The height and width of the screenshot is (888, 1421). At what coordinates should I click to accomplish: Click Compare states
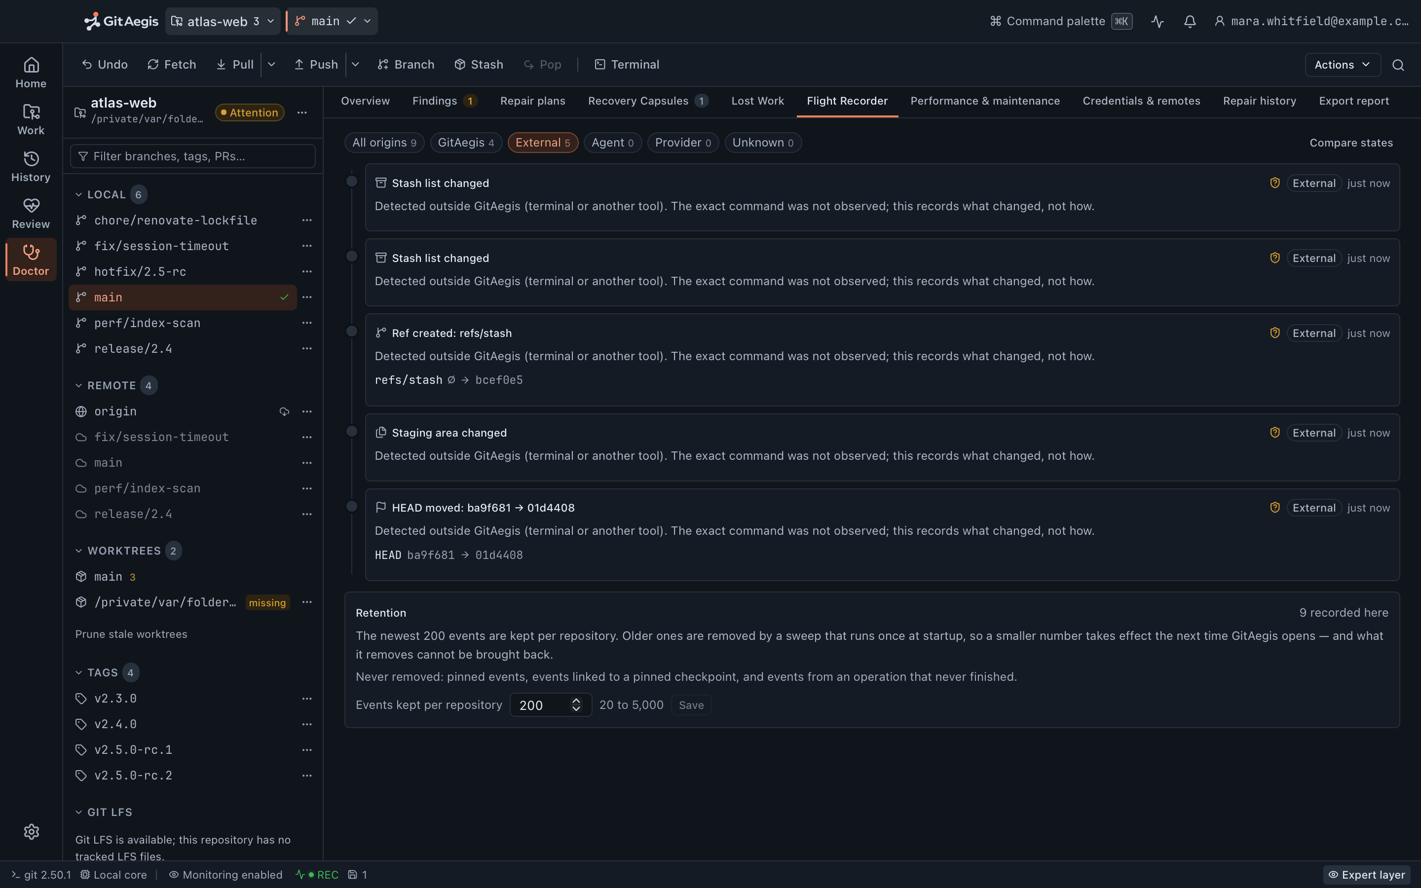pyautogui.click(x=1350, y=143)
